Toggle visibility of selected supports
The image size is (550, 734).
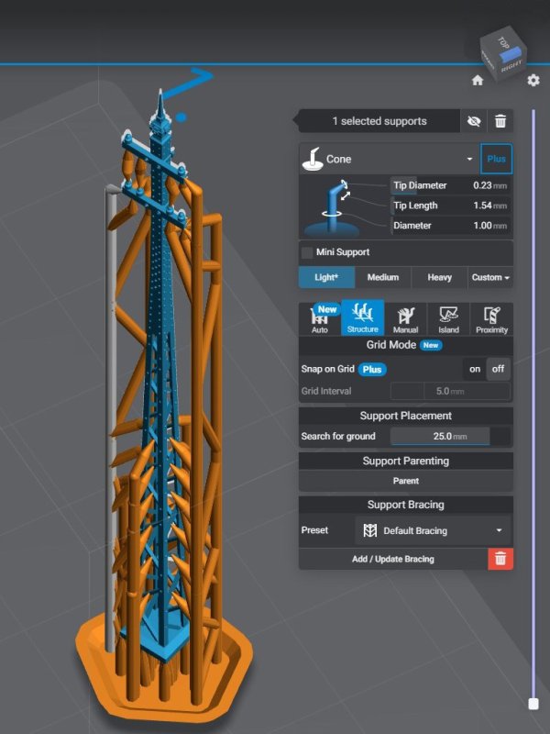[473, 121]
